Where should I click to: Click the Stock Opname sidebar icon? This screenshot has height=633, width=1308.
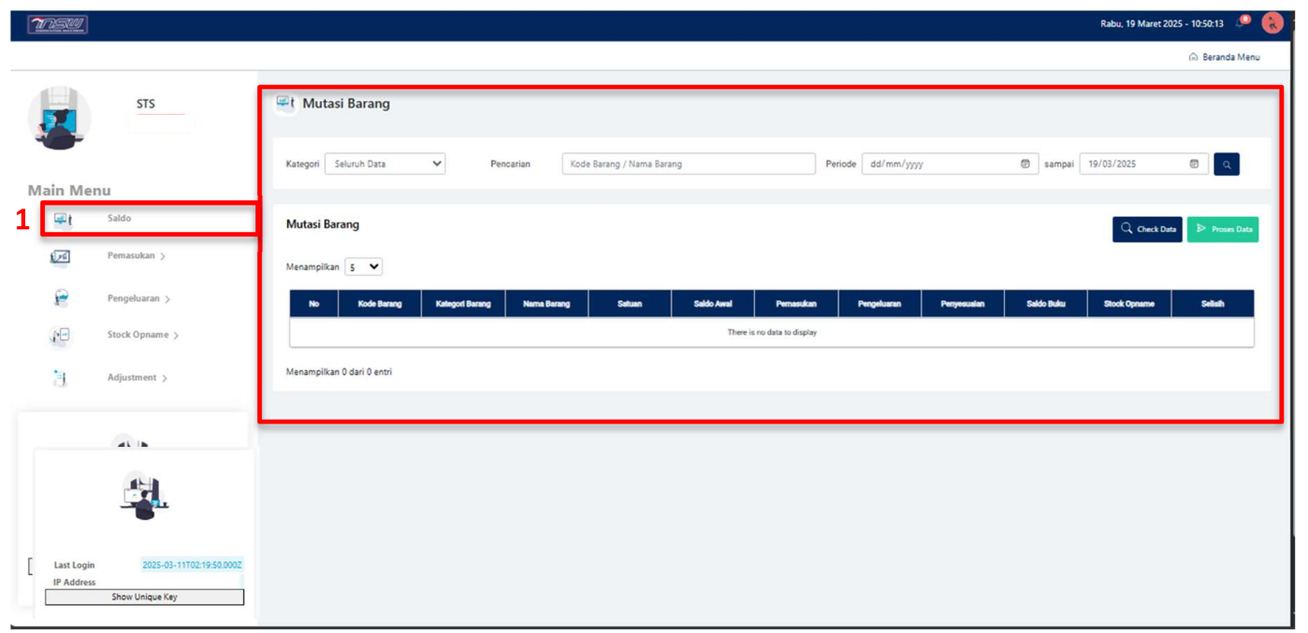pyautogui.click(x=60, y=336)
